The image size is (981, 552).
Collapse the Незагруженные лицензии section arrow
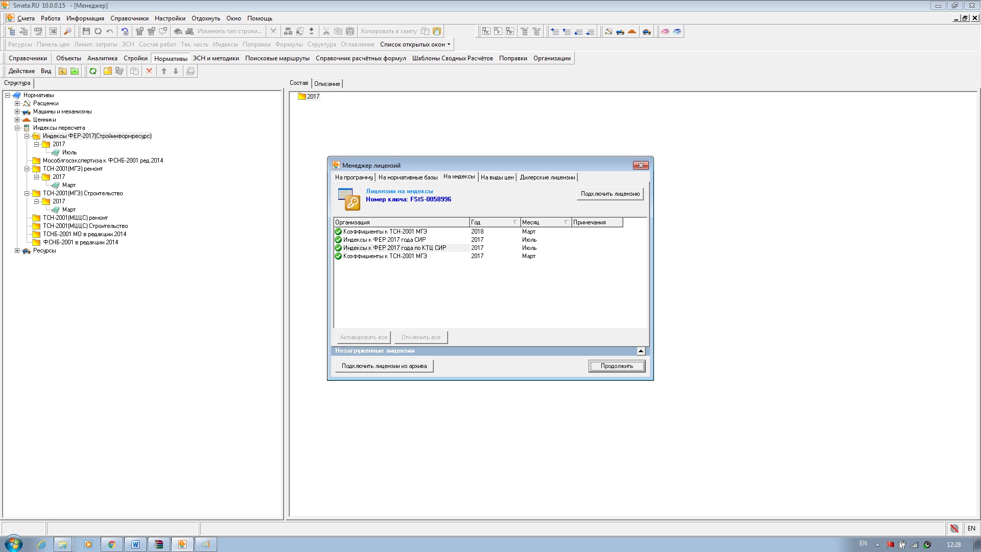click(641, 351)
